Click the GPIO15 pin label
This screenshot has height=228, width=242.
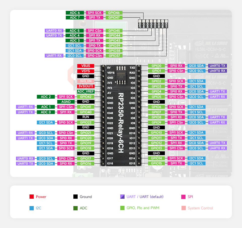156,163
